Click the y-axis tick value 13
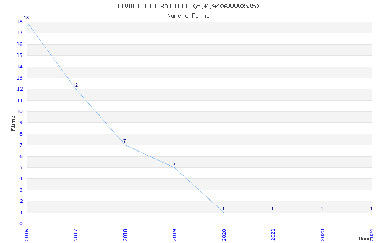This screenshot has width=376, height=243. pyautogui.click(x=19, y=78)
